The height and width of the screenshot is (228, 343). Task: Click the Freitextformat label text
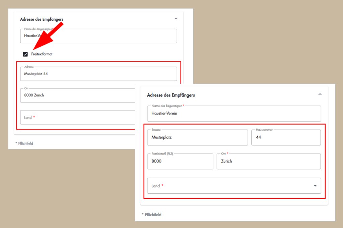click(x=42, y=54)
